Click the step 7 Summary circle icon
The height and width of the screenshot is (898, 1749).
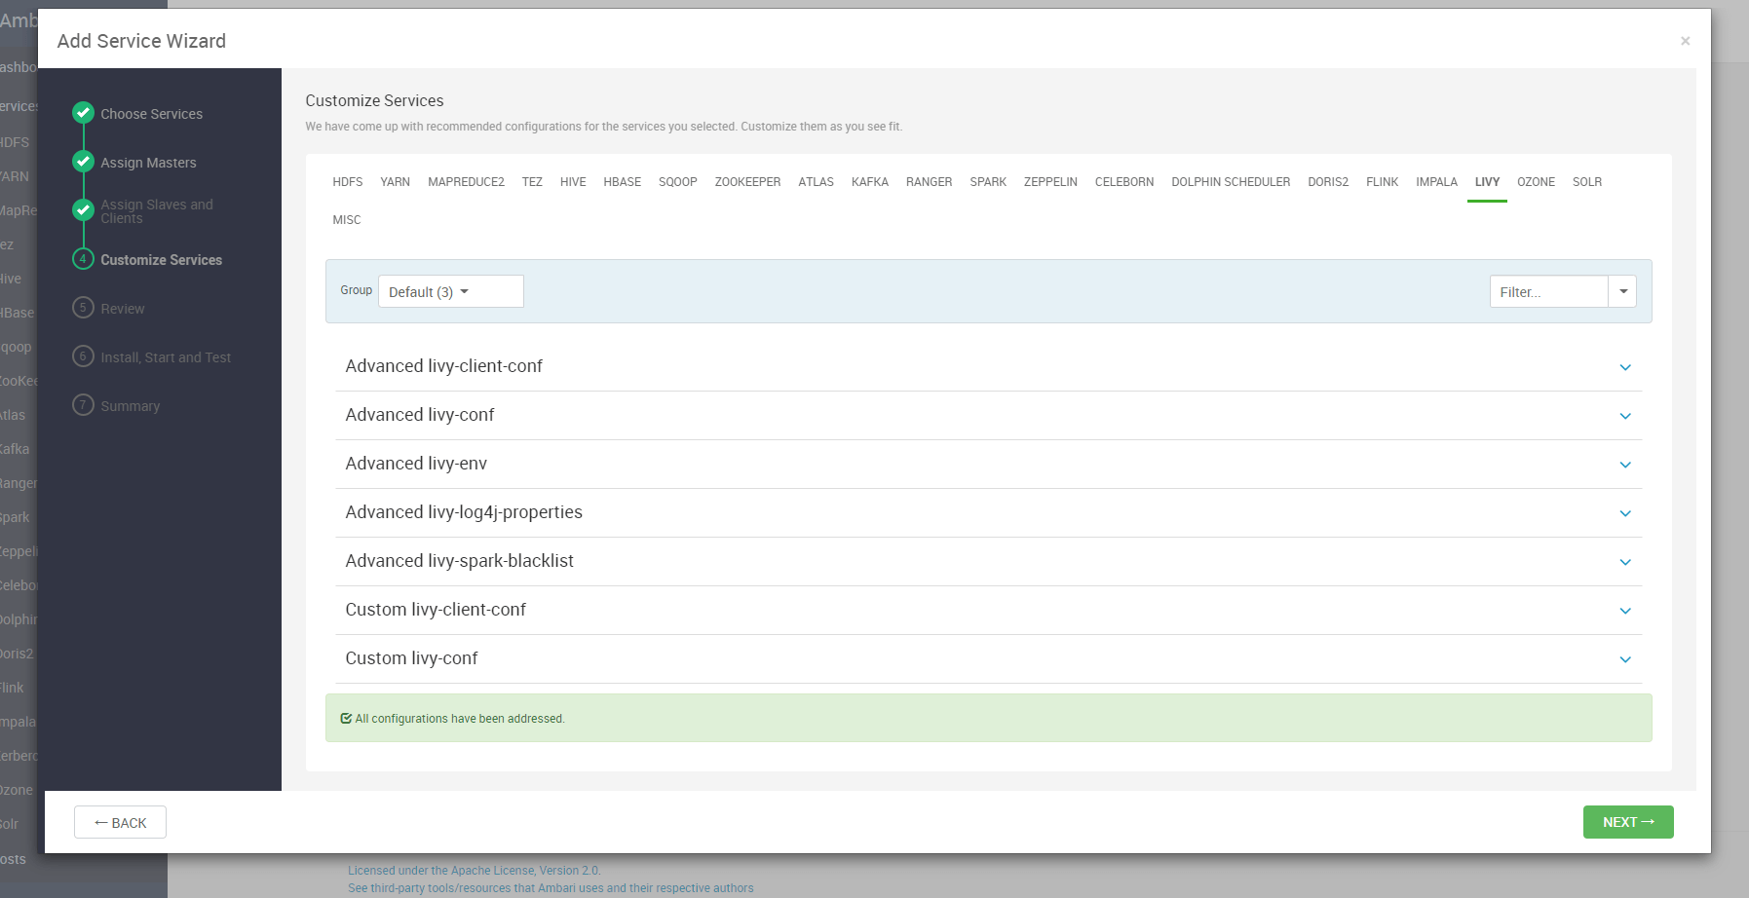tap(84, 405)
